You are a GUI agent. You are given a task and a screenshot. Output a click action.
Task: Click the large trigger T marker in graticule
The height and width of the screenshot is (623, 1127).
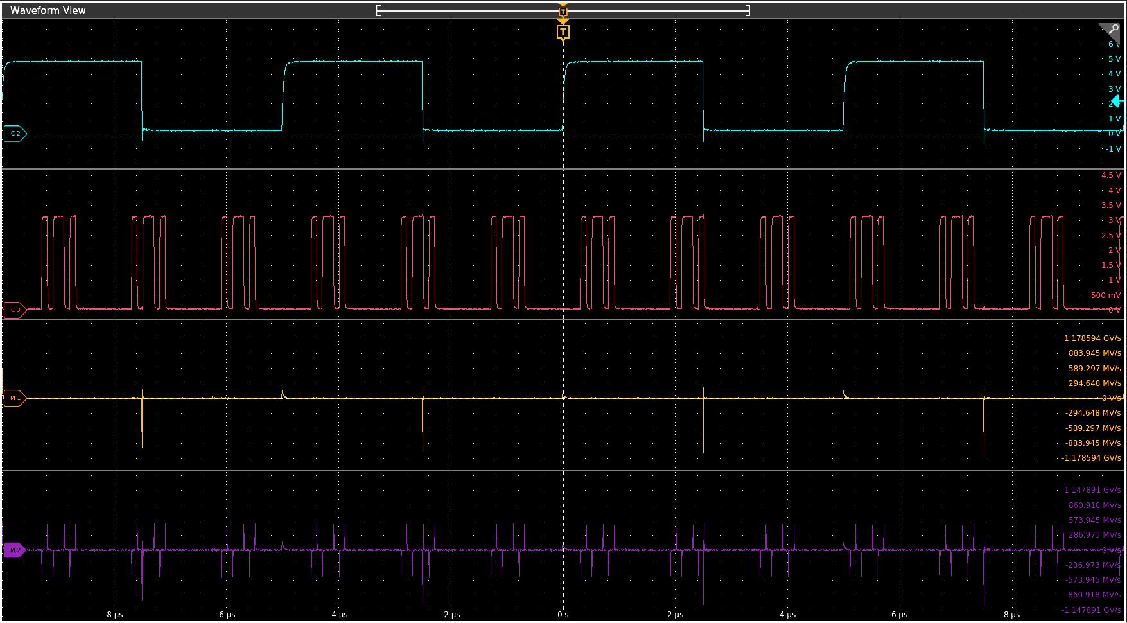pyautogui.click(x=563, y=32)
